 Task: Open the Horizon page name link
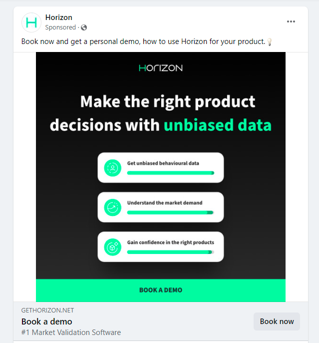pos(59,17)
